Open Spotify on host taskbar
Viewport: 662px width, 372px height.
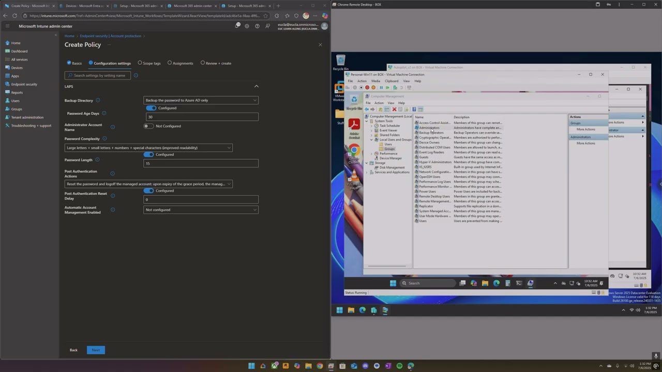click(x=399, y=366)
